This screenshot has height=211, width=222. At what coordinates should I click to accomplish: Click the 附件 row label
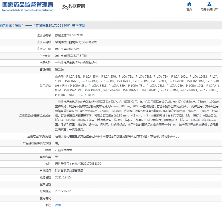[x=48, y=150]
